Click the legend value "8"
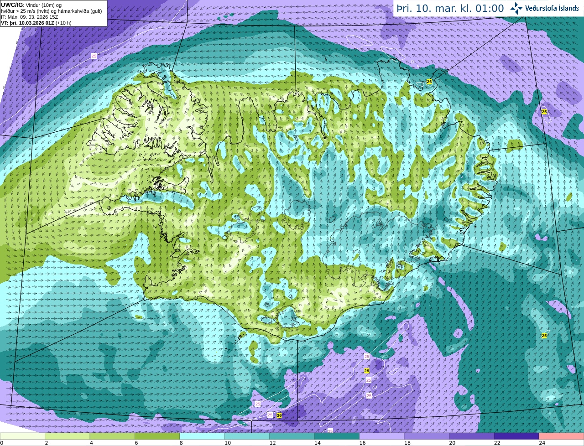Screen dimensions: 584x446 (x=181, y=443)
